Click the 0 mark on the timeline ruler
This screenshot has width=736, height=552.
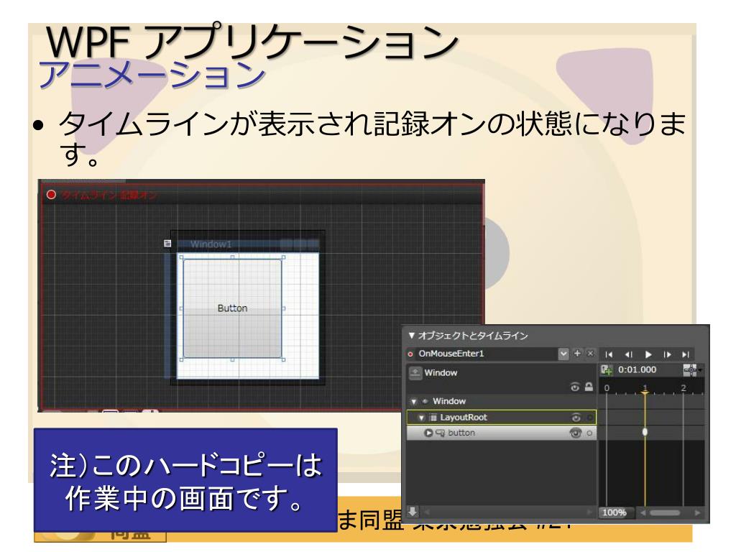click(x=607, y=388)
